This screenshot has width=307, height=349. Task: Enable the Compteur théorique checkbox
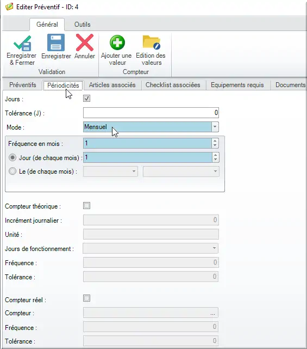(86, 205)
